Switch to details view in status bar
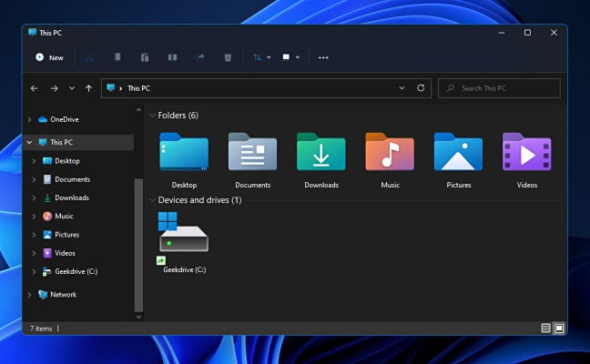590x364 pixels. coord(546,328)
